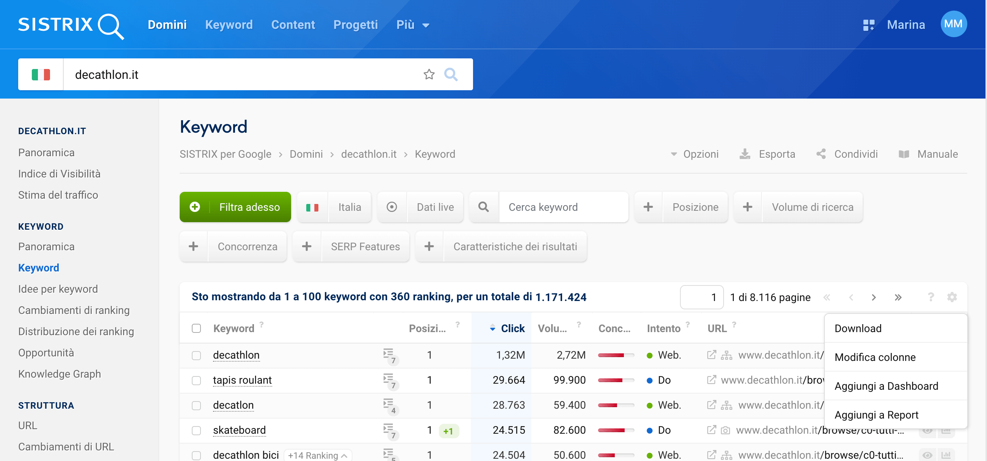Open the Keyword top menu

(x=229, y=25)
